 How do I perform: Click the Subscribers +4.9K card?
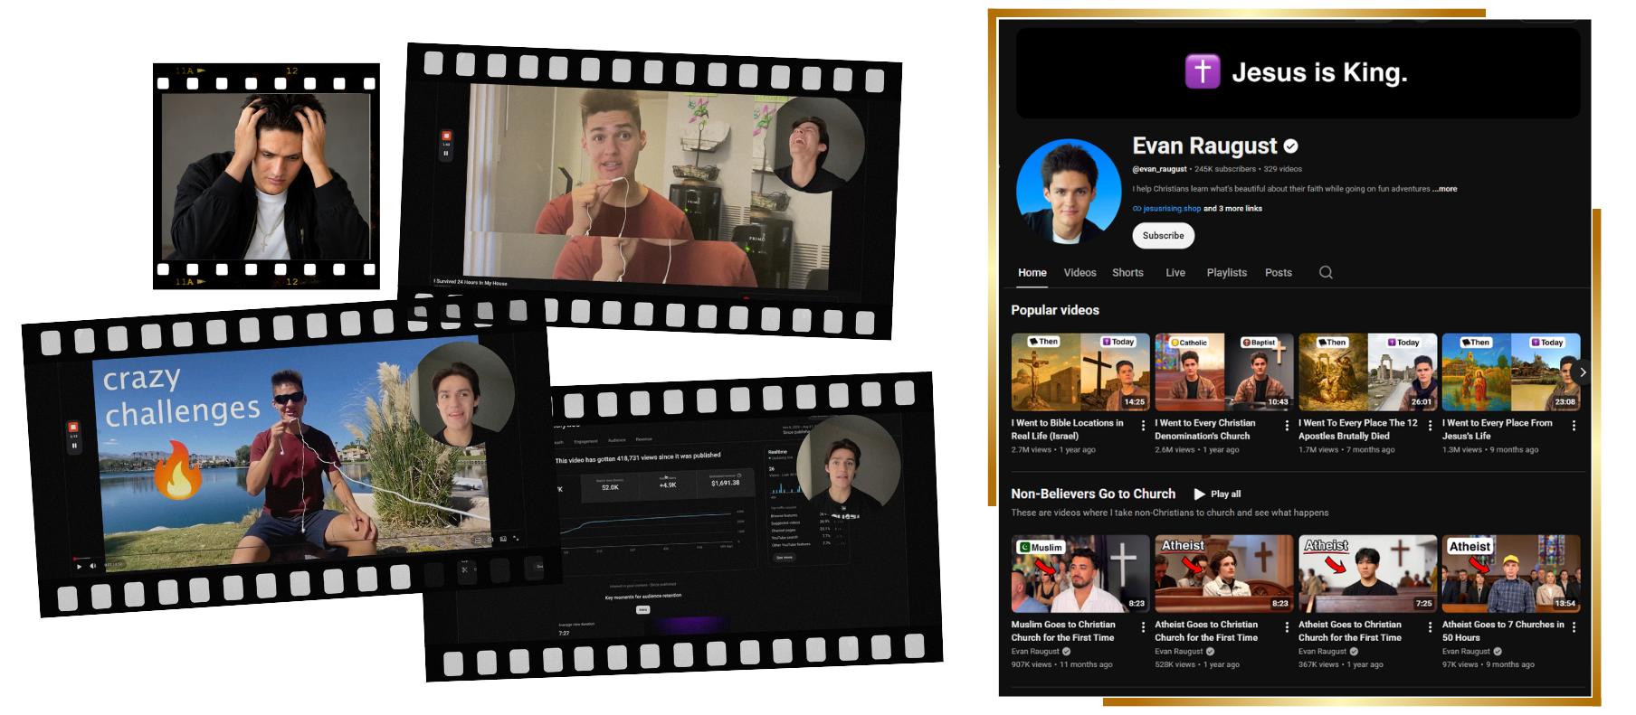pos(668,485)
